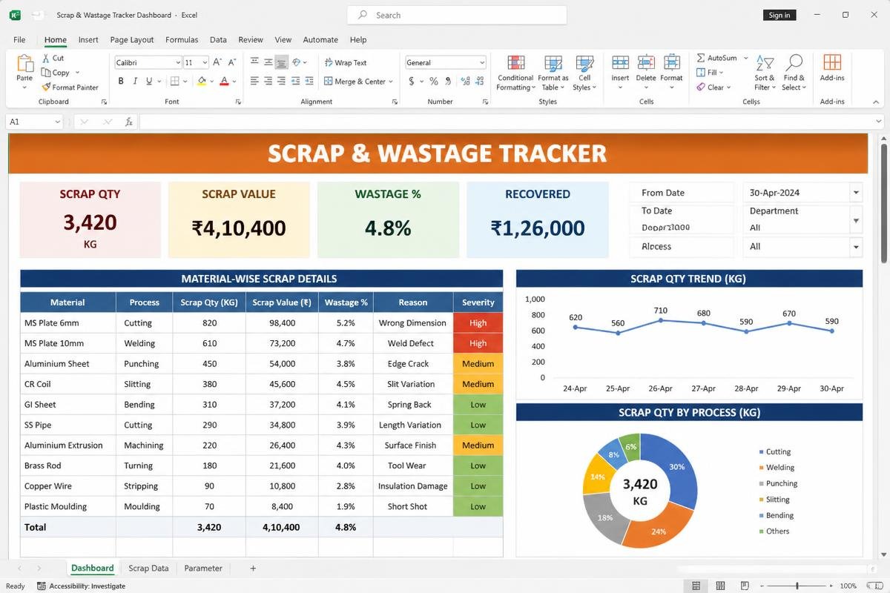890x593 pixels.
Task: Click the cell Borders icon
Action: (x=175, y=82)
